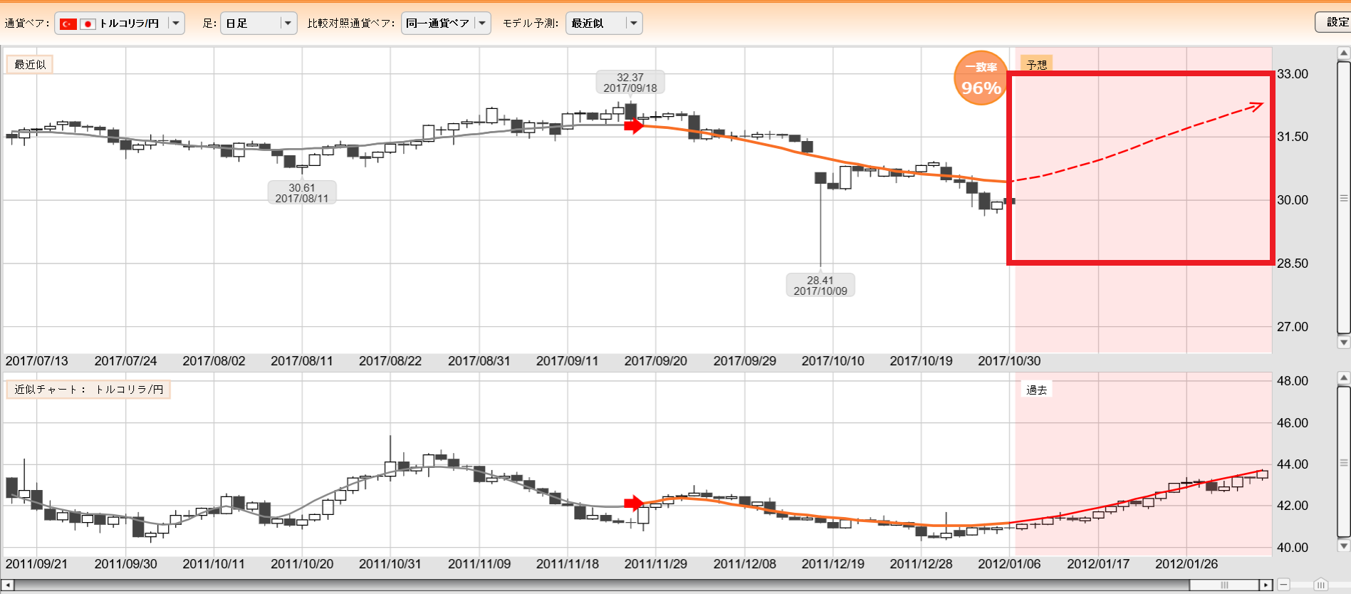The image size is (1351, 594).
Task: Click the lower chart scrollbar up arrow
Action: [1344, 378]
